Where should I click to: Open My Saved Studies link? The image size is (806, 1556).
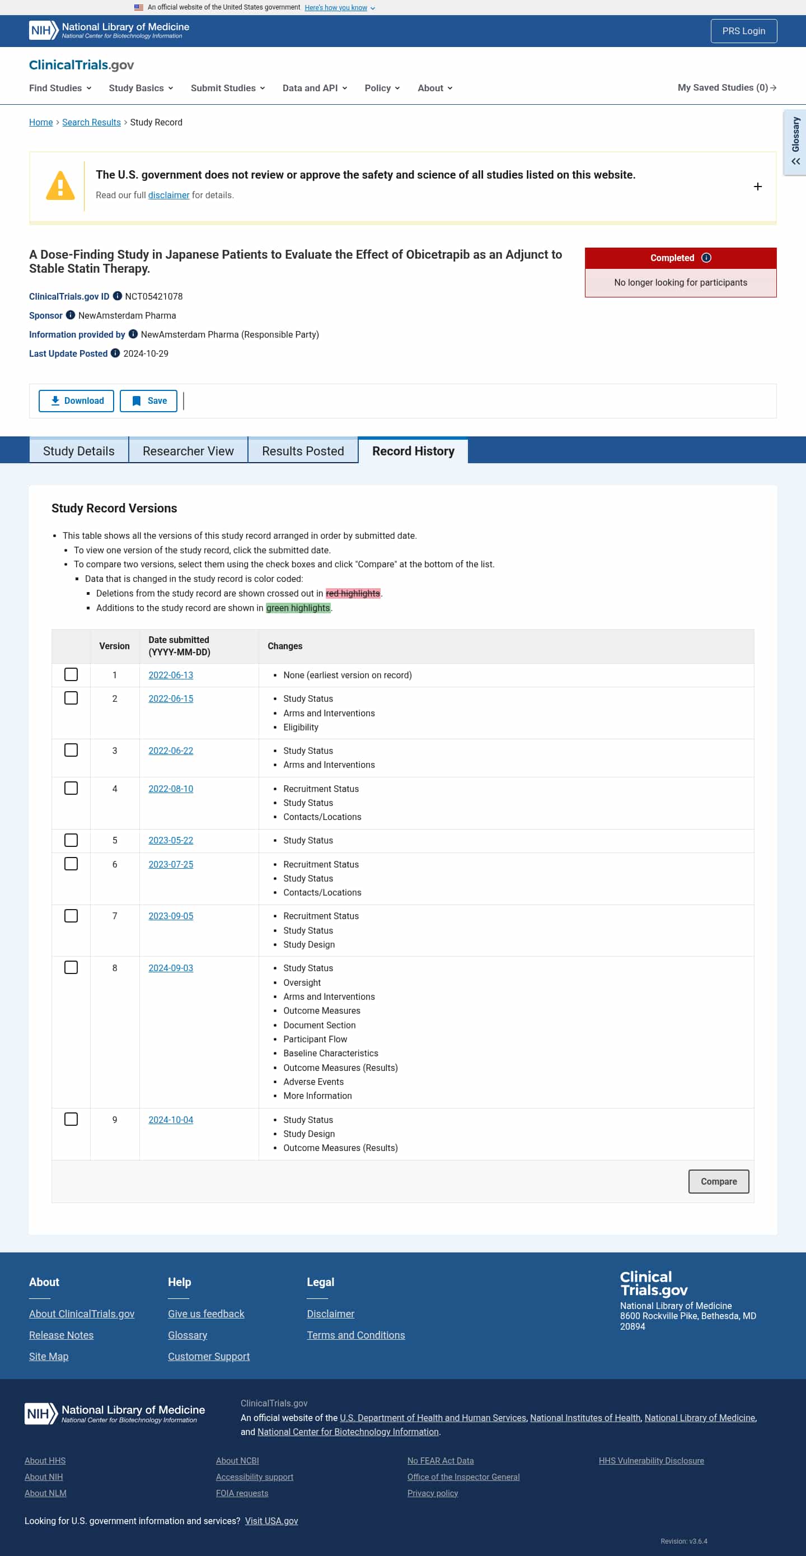click(x=727, y=87)
